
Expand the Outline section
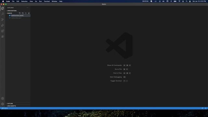pyautogui.click(x=10, y=104)
